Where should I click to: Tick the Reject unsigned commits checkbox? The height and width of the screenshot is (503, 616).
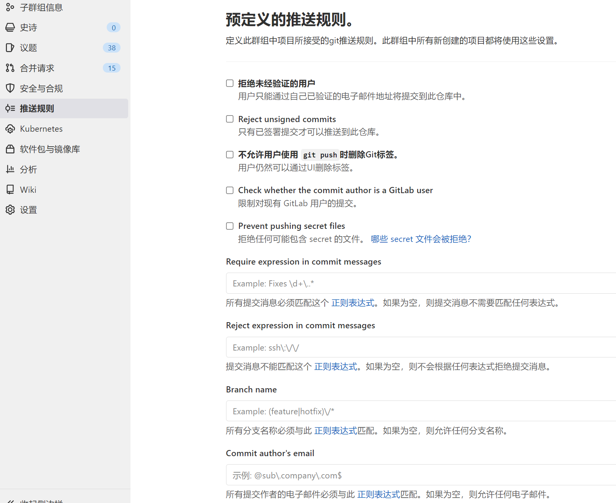point(230,119)
